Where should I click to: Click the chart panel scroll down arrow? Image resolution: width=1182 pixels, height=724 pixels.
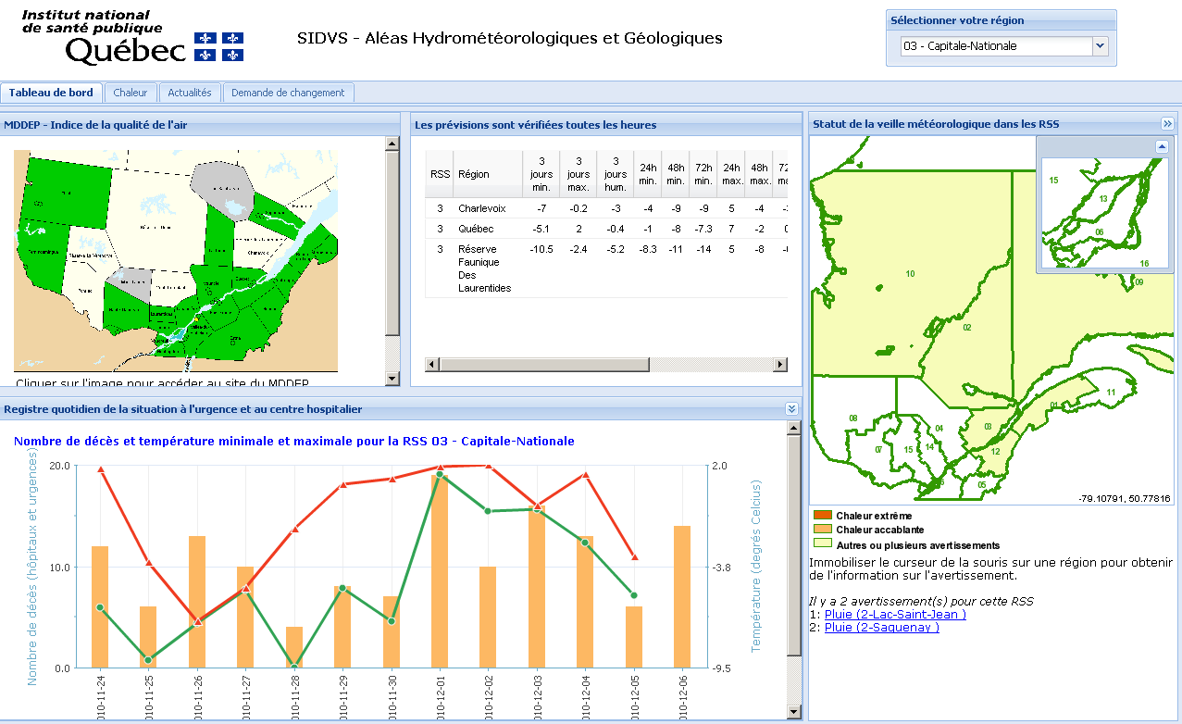click(x=794, y=712)
